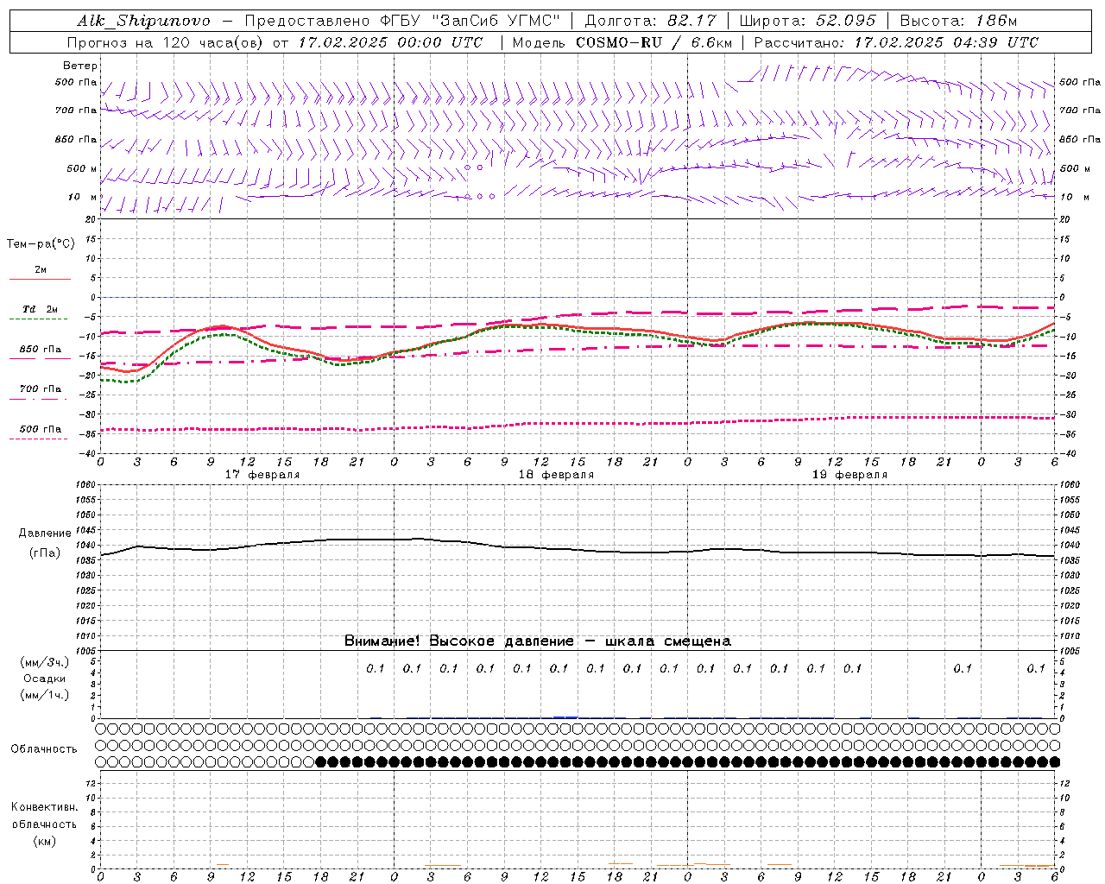Click the forecast start 17.02.2025 00:00 UTC
Viewport: 1105px width, 884px height.
(x=390, y=42)
